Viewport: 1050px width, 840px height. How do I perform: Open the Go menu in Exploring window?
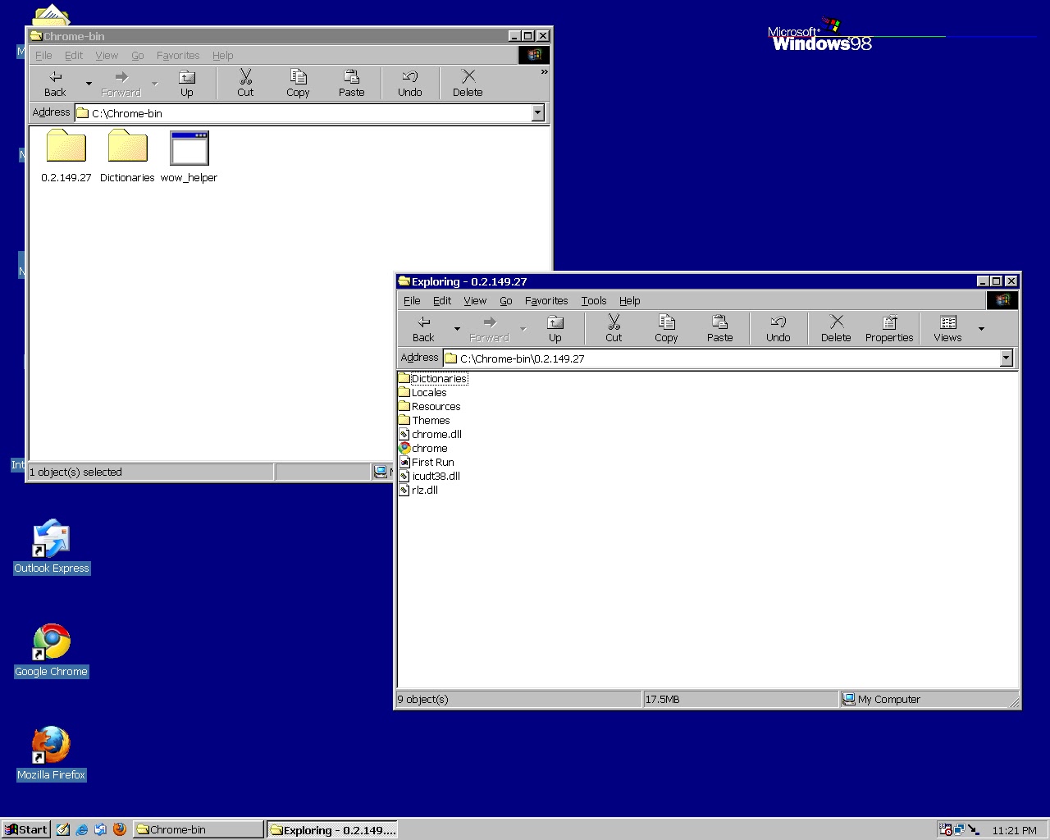pyautogui.click(x=506, y=301)
